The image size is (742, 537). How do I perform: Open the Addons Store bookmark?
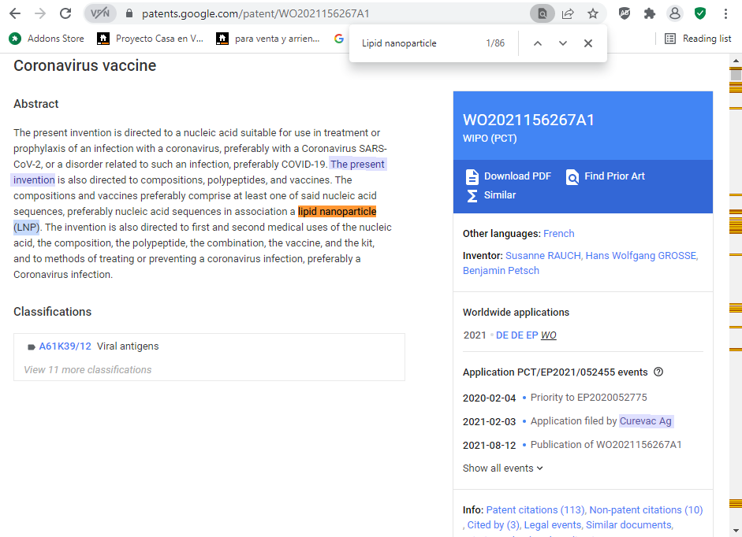pos(47,39)
